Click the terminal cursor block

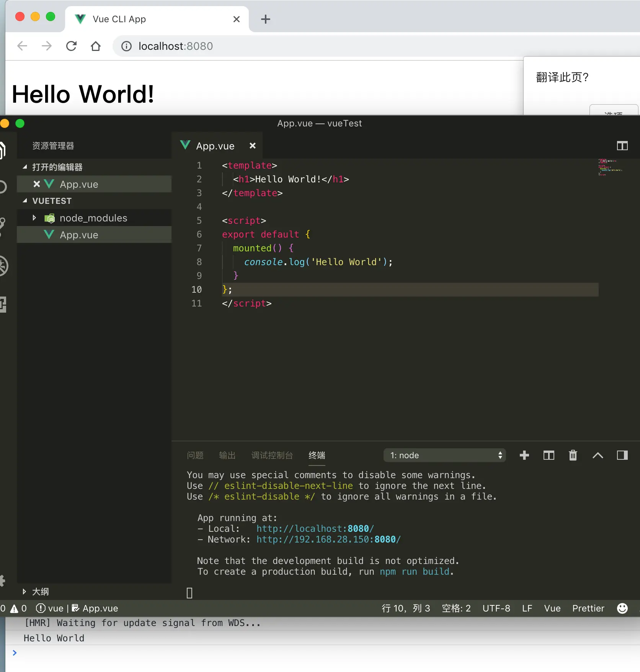(189, 593)
